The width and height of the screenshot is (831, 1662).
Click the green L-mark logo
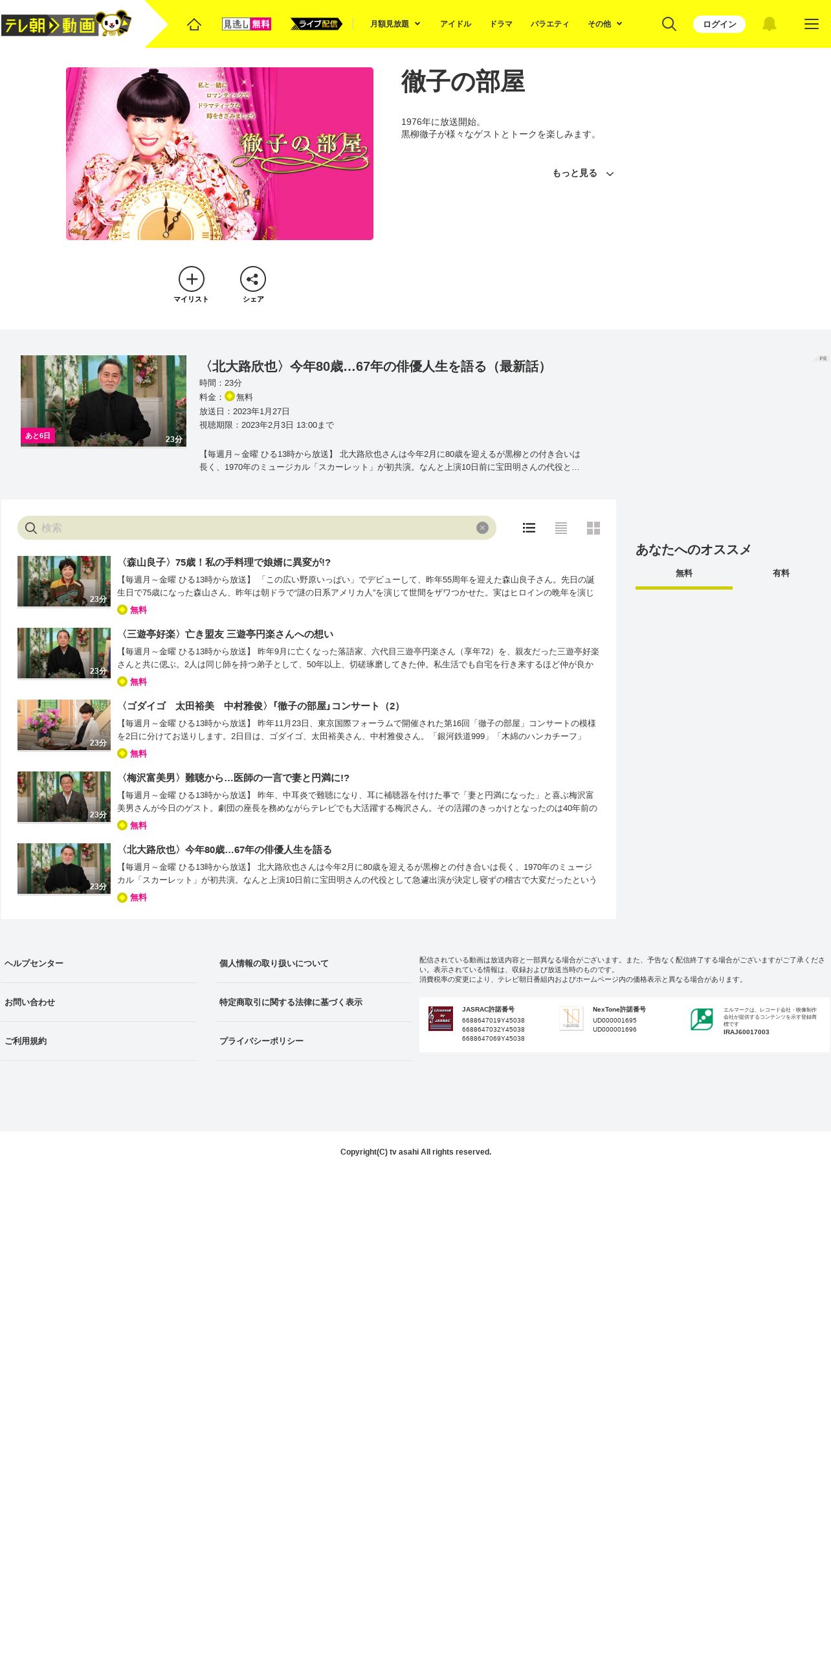[x=702, y=1019]
